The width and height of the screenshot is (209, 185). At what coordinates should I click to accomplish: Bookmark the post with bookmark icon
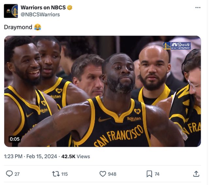pyautogui.click(x=149, y=174)
